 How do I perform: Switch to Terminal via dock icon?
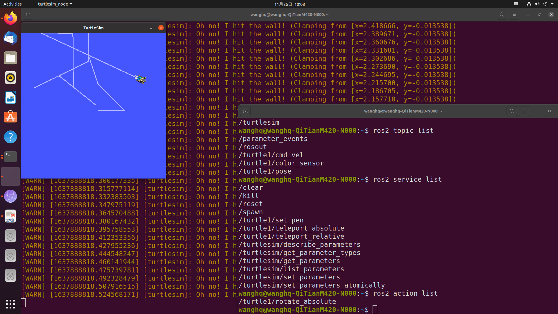tap(10, 157)
